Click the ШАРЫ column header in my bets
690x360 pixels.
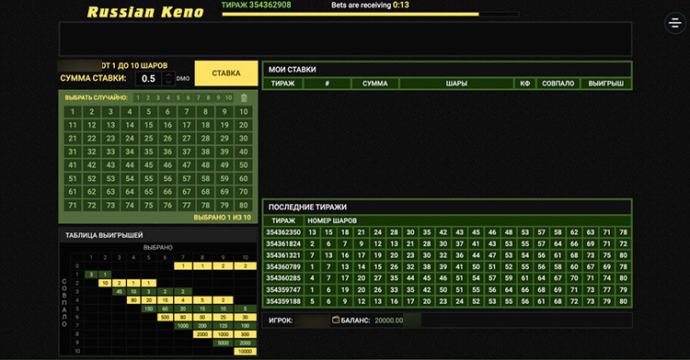click(x=456, y=84)
